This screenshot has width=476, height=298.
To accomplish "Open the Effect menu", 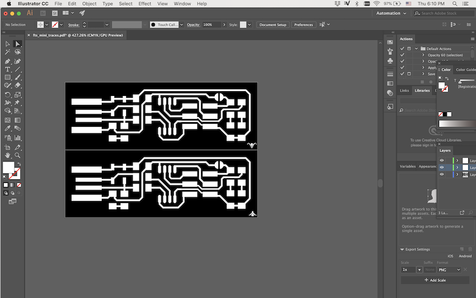I will tap(145, 4).
